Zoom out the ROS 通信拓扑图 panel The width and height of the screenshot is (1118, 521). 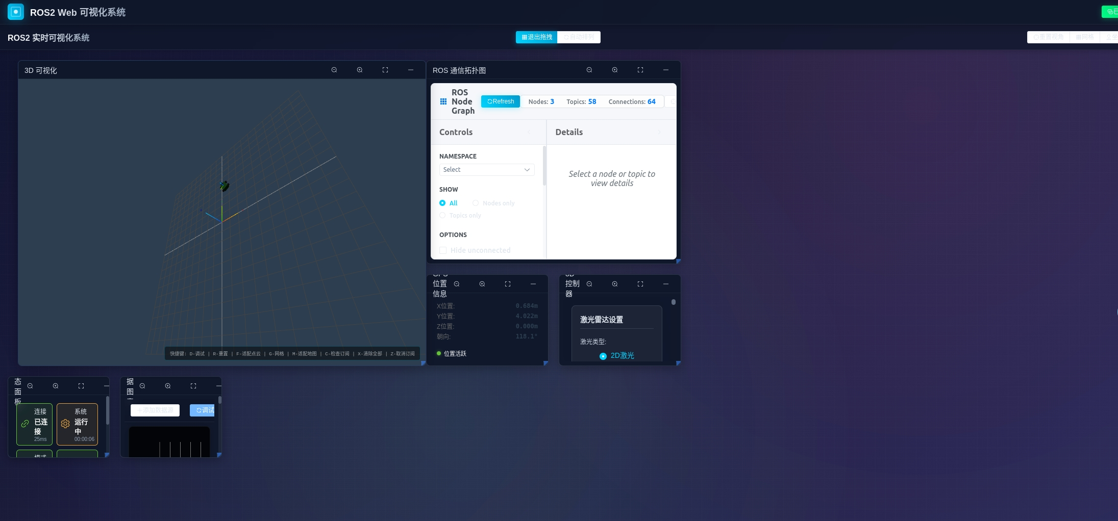coord(589,70)
